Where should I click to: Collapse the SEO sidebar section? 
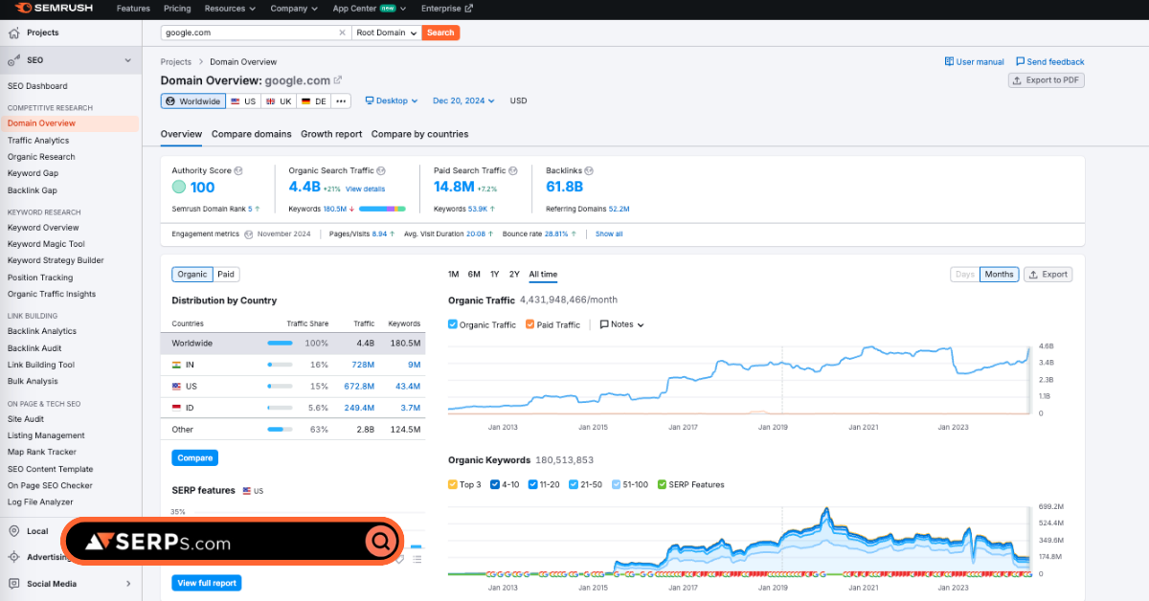click(x=128, y=60)
